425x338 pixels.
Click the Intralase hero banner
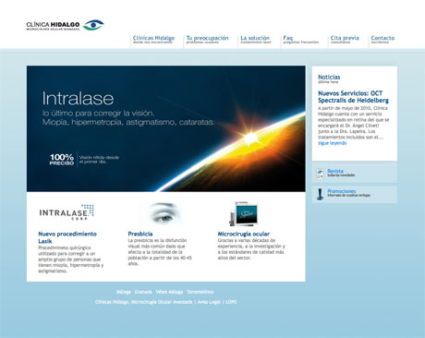[x=166, y=128]
